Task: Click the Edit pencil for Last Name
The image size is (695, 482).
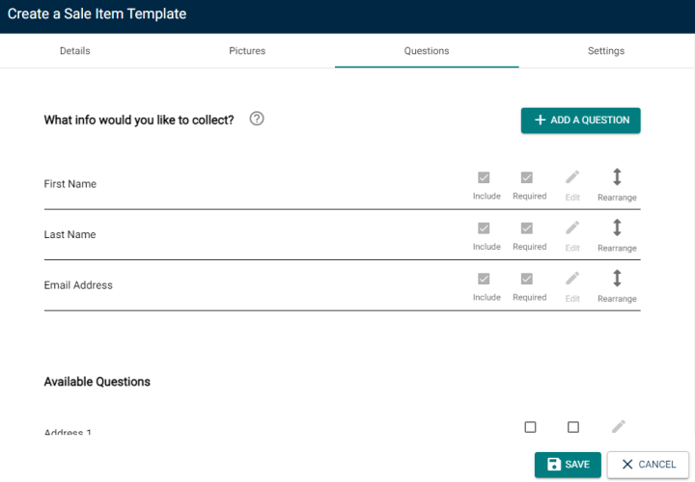Action: (572, 228)
